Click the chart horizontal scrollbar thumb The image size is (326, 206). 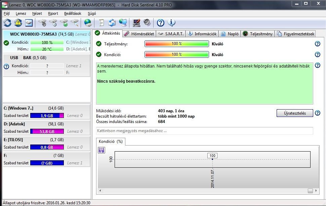point(310,191)
